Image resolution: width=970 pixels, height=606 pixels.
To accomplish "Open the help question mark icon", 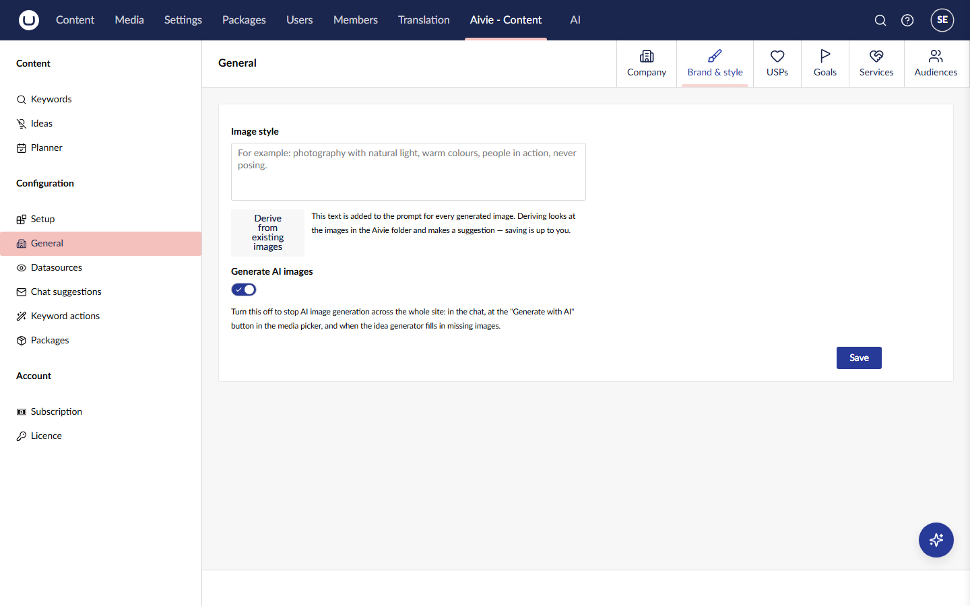I will pyautogui.click(x=907, y=20).
